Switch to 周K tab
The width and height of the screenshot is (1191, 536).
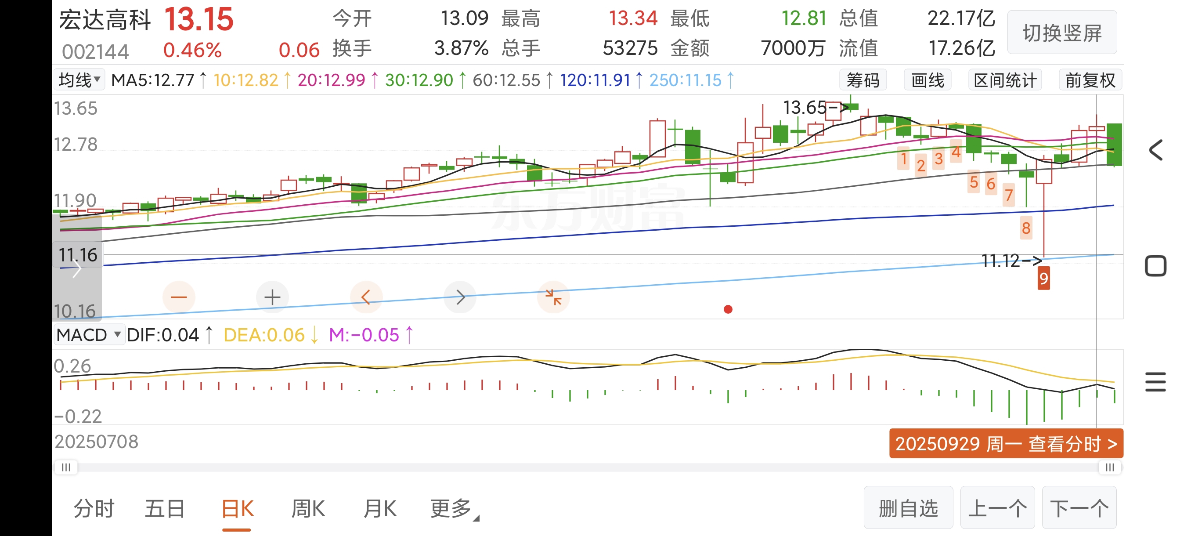308,509
